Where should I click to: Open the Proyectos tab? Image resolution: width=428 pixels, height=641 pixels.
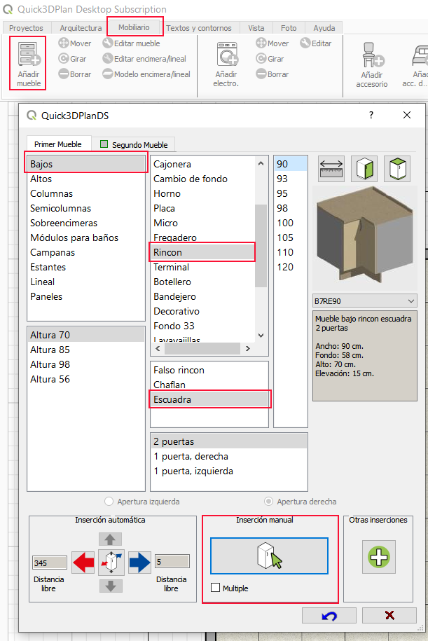coord(26,28)
